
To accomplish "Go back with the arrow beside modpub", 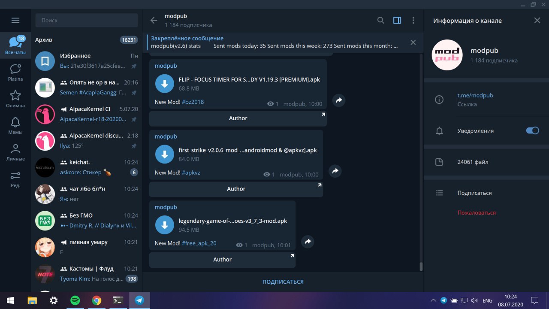I will 154,20.
